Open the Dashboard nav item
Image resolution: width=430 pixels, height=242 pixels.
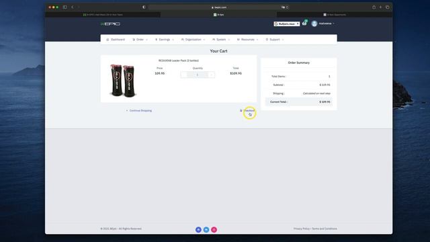pyautogui.click(x=116, y=40)
